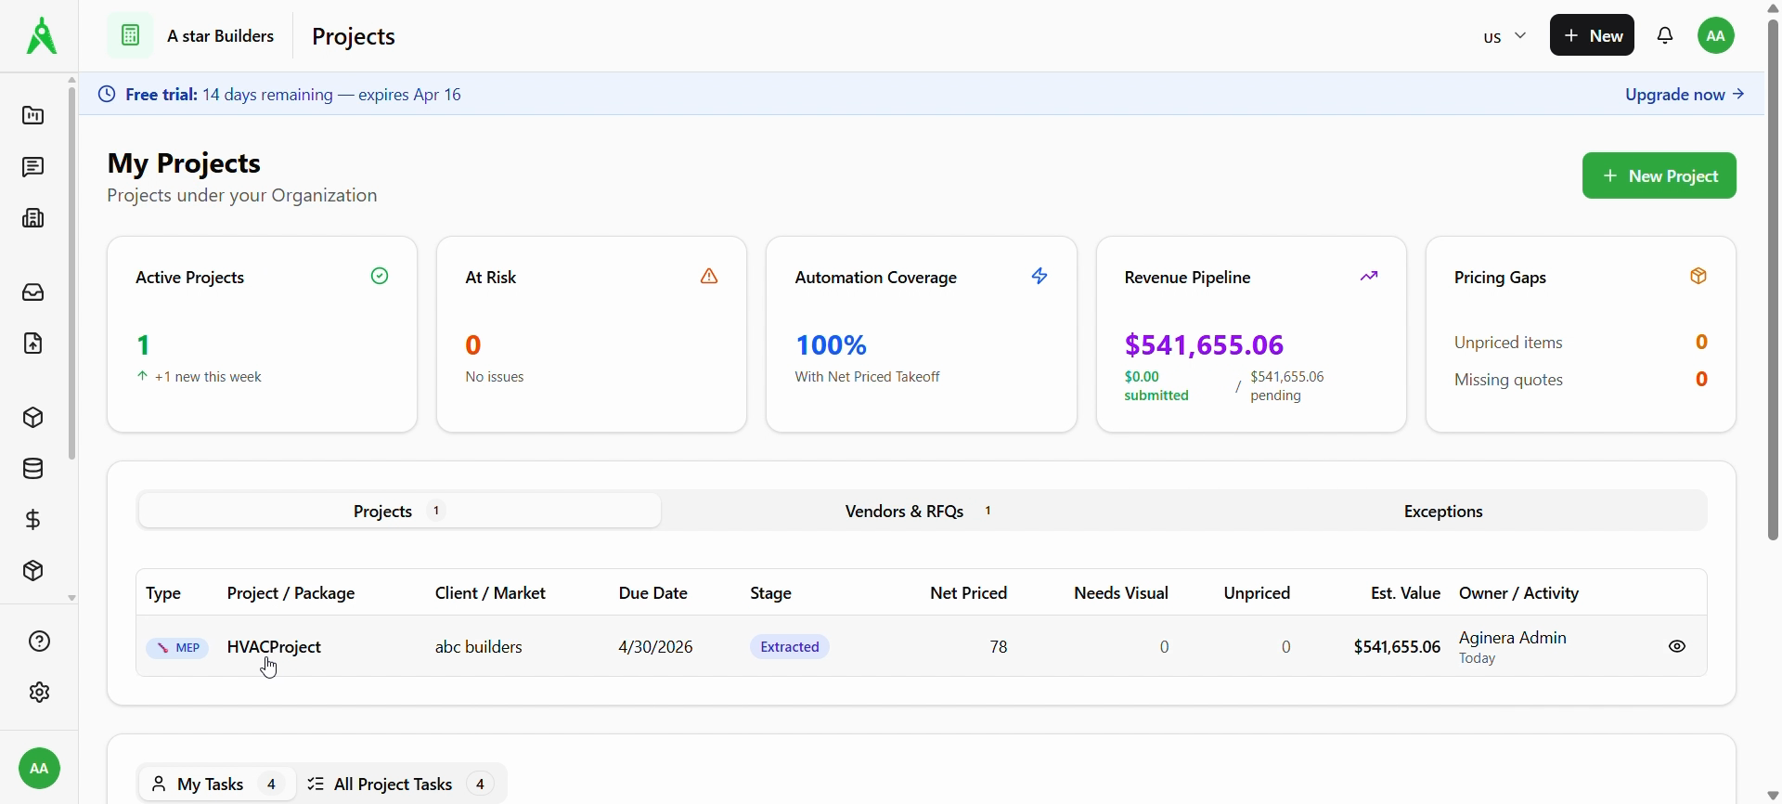The image size is (1782, 804).
Task: Switch to the Exceptions tab
Action: (1442, 512)
